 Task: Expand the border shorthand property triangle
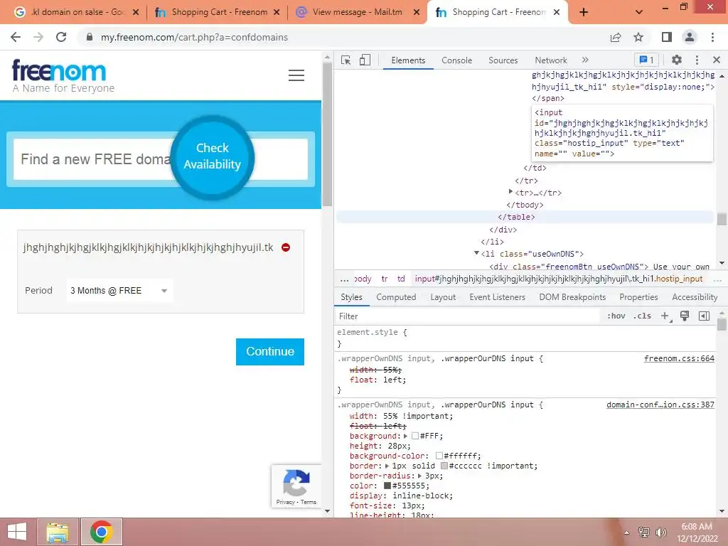point(387,466)
